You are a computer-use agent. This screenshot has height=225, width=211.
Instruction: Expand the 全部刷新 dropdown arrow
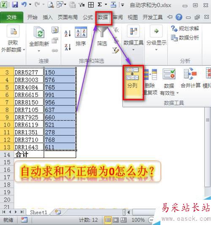click(39, 51)
